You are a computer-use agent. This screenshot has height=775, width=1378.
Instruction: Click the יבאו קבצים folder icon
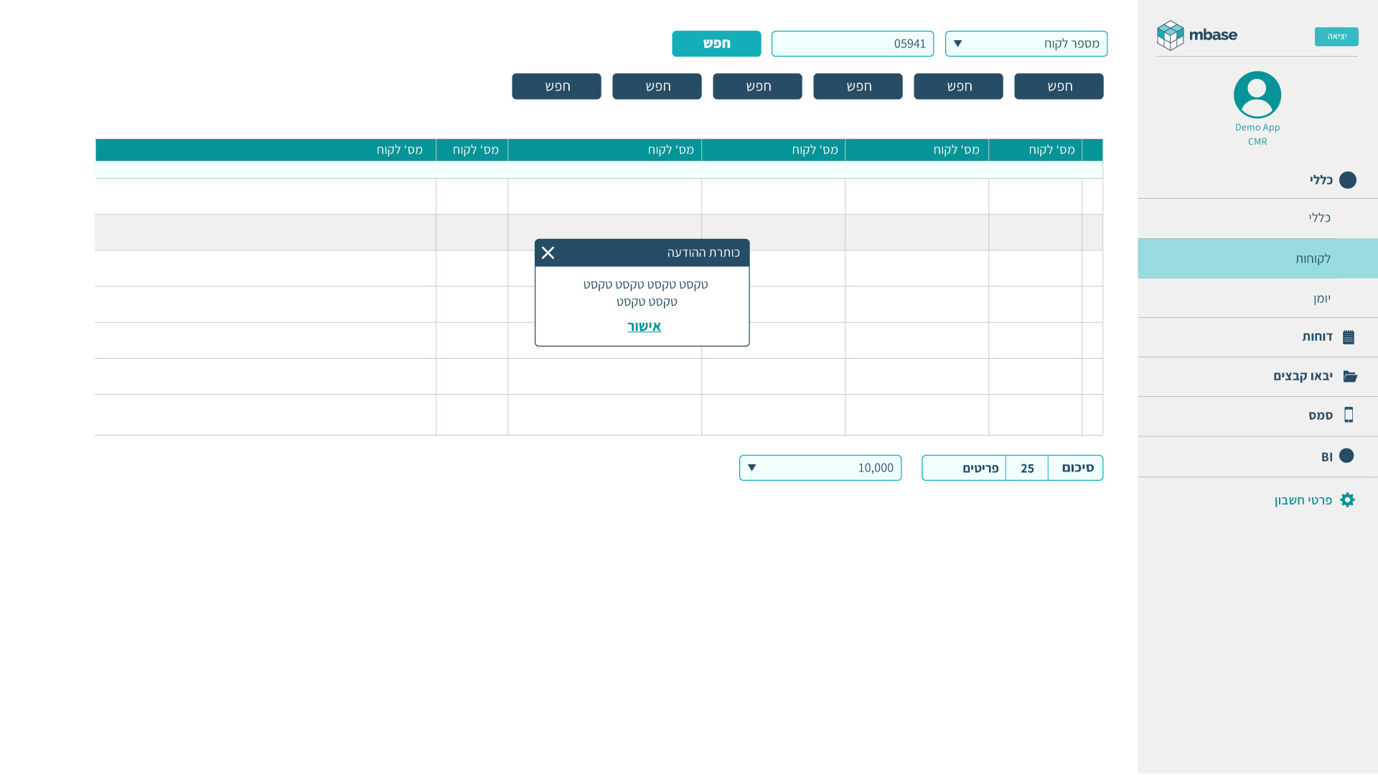[1350, 376]
